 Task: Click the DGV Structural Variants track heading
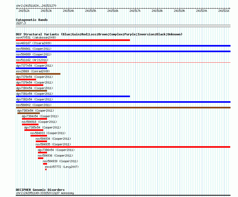99,34
